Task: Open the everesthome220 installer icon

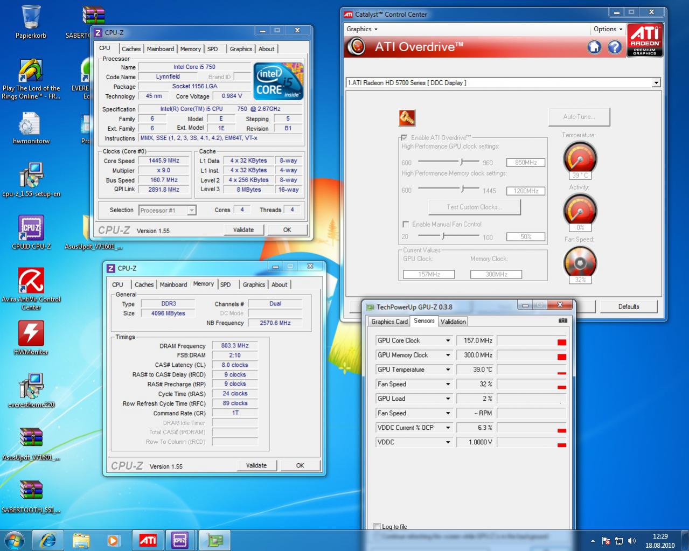Action: tap(31, 390)
